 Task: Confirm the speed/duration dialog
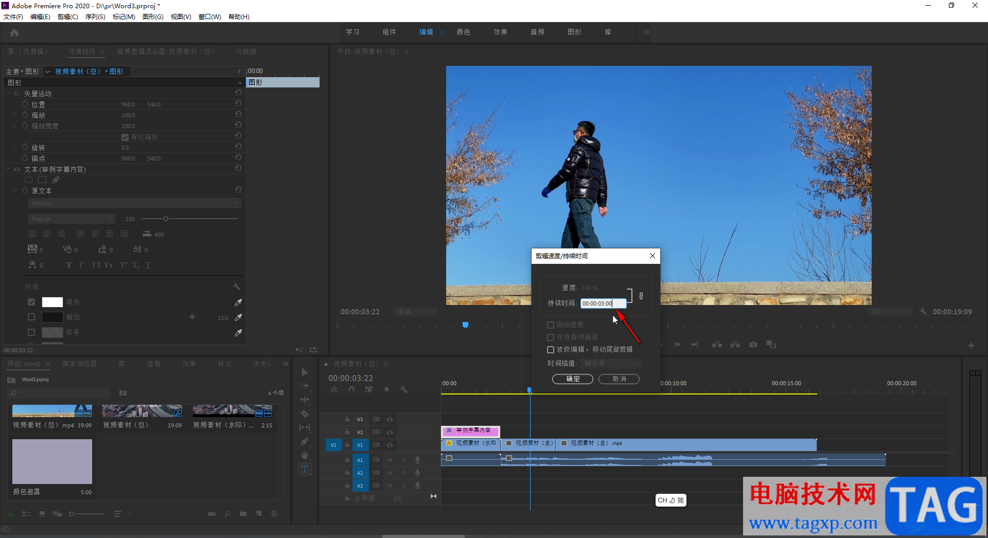tap(573, 379)
